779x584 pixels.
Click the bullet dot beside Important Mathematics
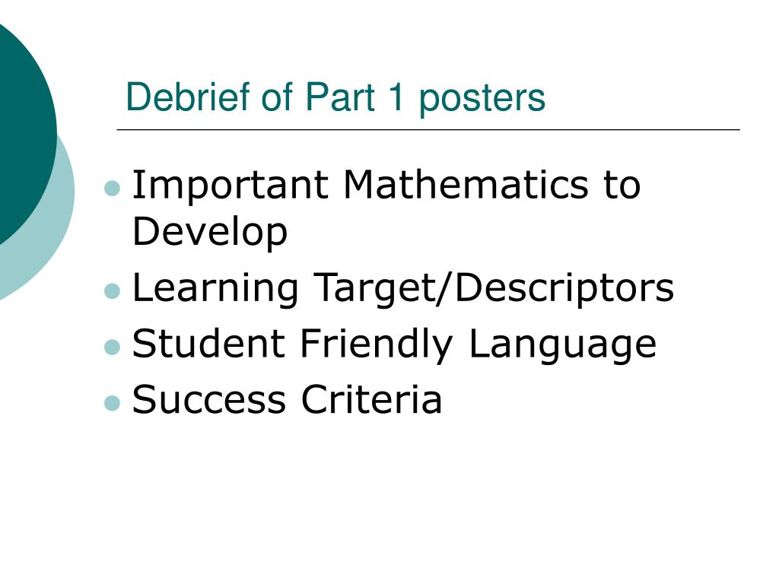coord(113,189)
